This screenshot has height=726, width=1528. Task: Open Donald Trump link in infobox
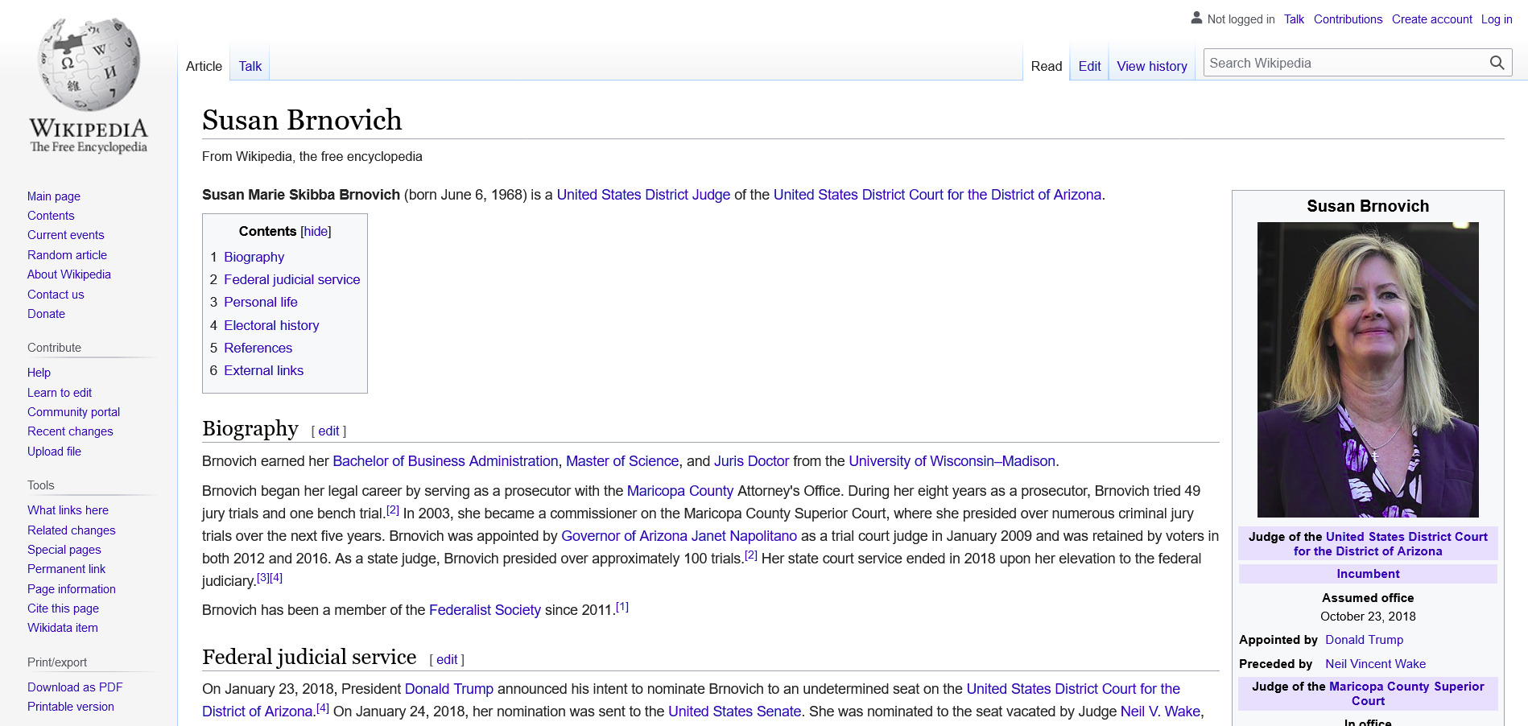pyautogui.click(x=1364, y=640)
